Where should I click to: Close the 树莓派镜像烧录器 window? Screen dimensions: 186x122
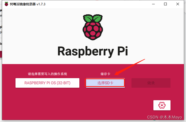click(177, 4)
